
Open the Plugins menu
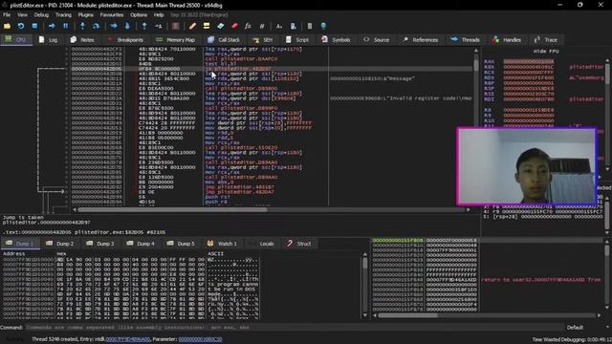click(85, 15)
